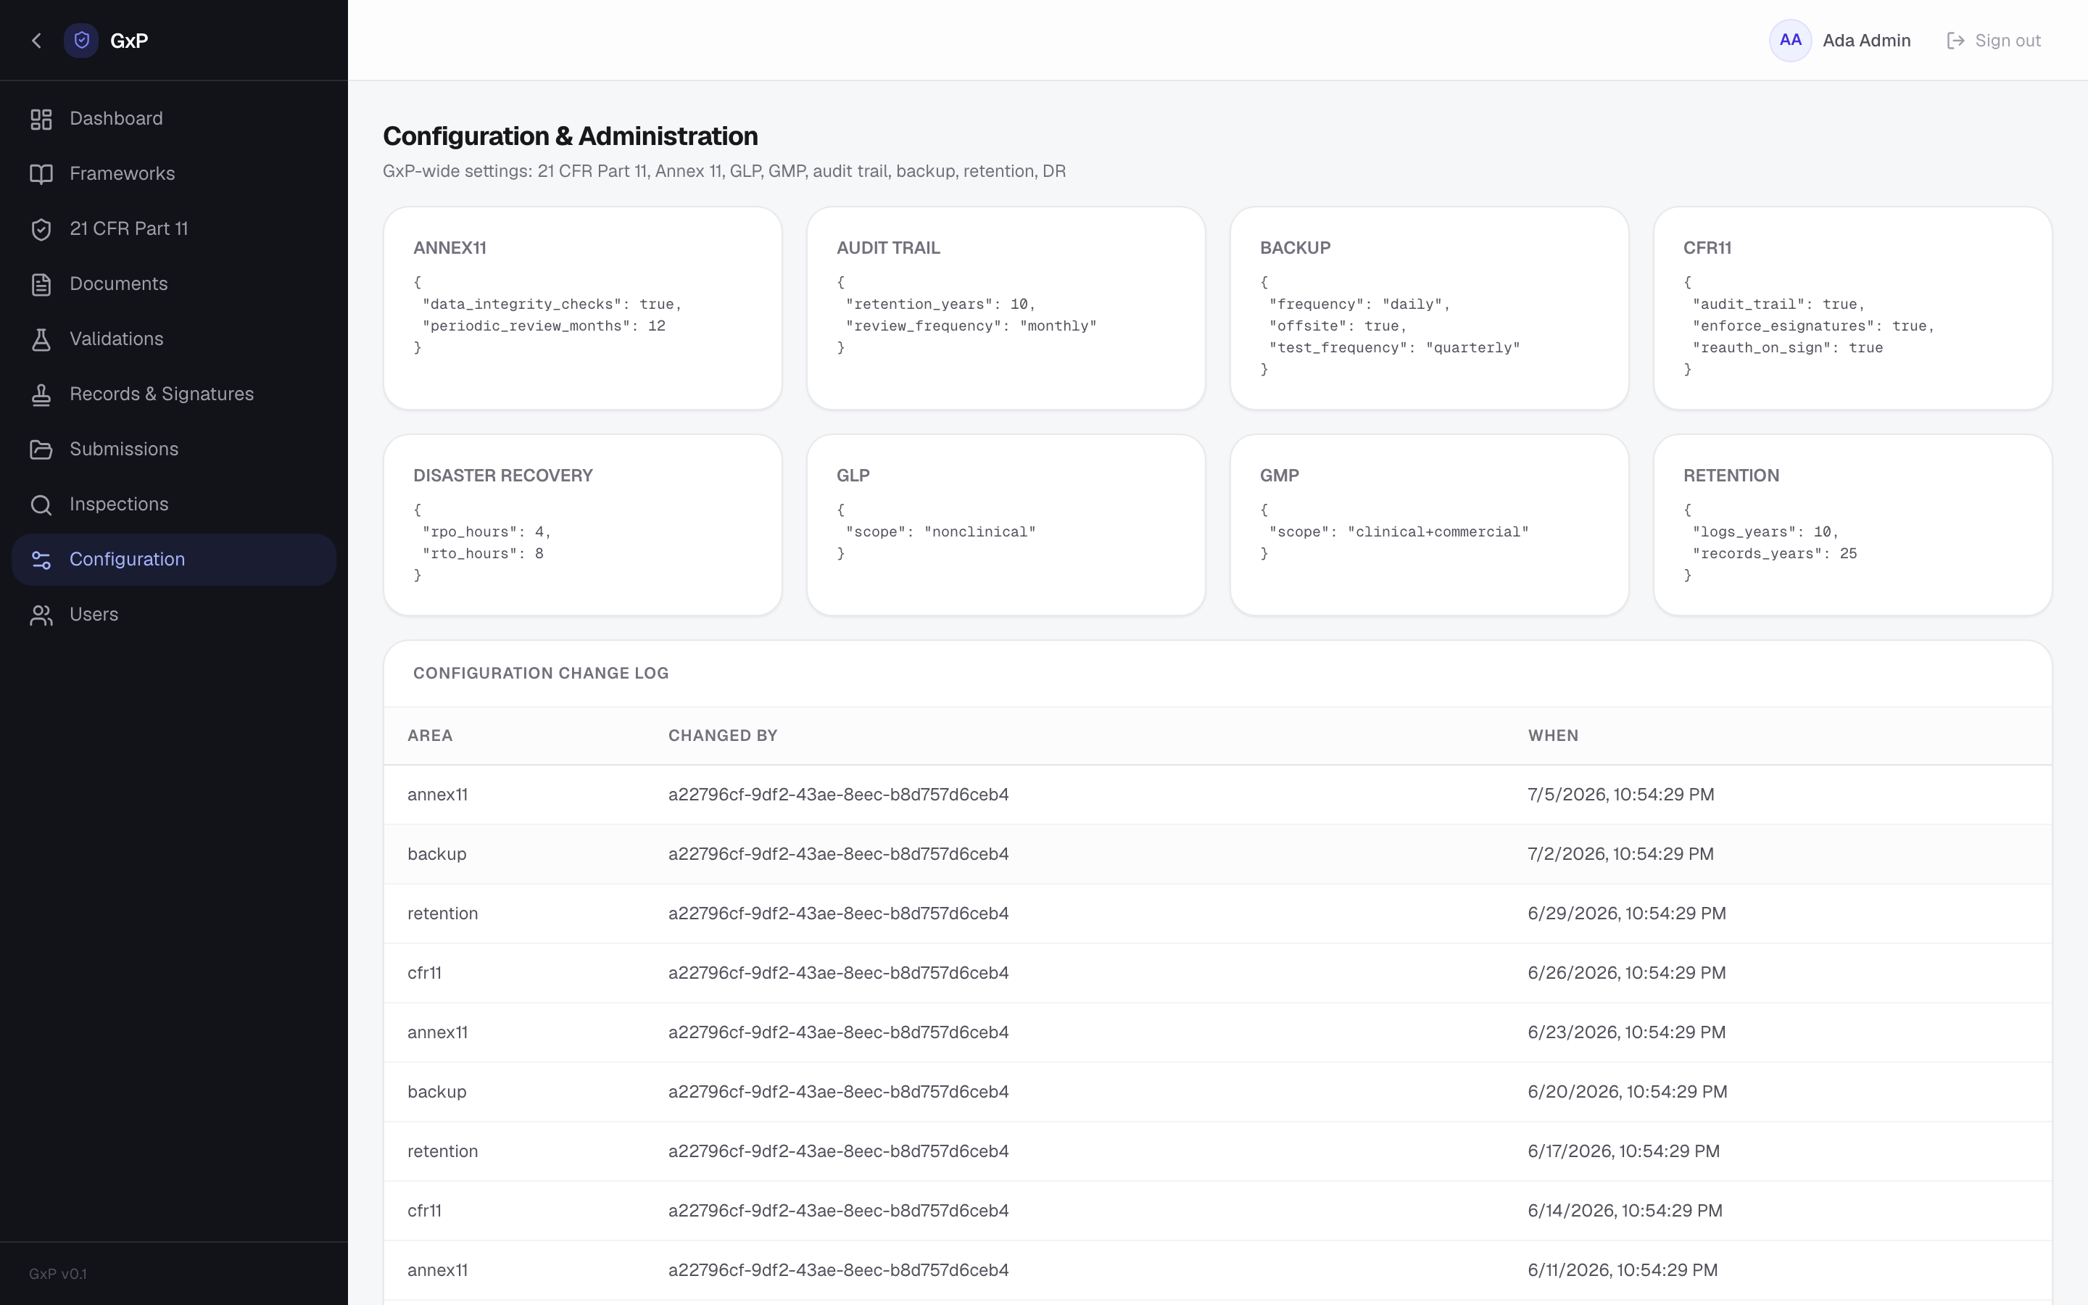Click the DISASTER RECOVERY card heading
The image size is (2088, 1305).
[x=503, y=476]
